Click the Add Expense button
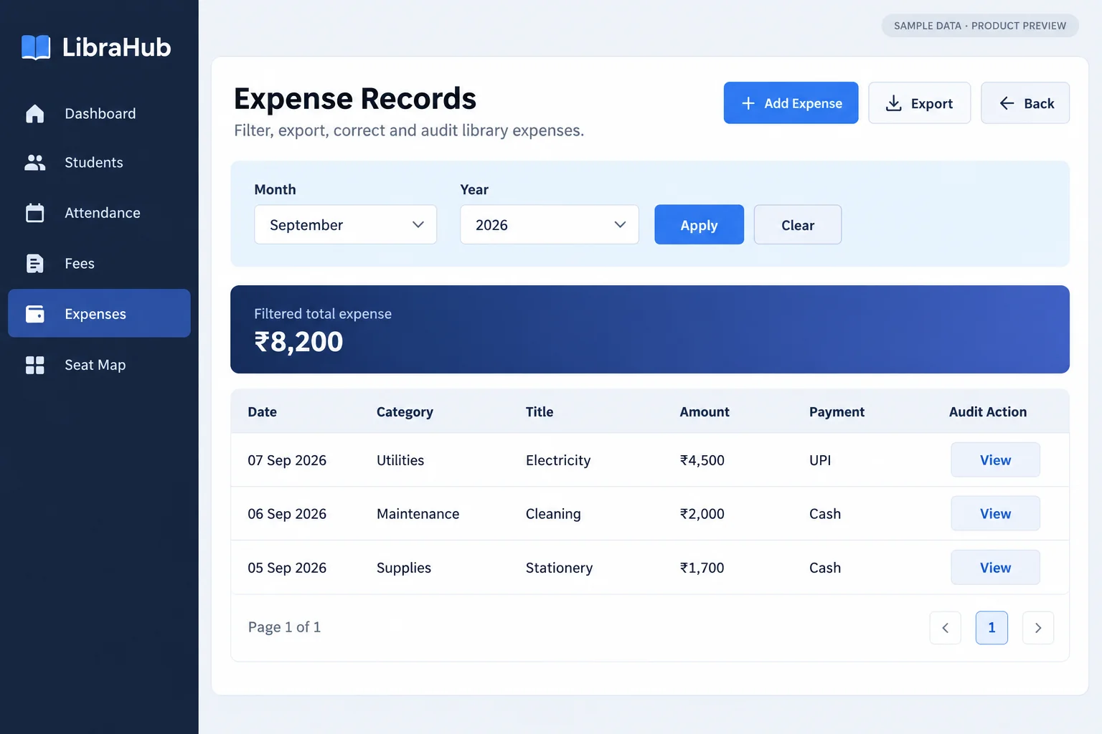Viewport: 1102px width, 734px height. click(x=791, y=103)
